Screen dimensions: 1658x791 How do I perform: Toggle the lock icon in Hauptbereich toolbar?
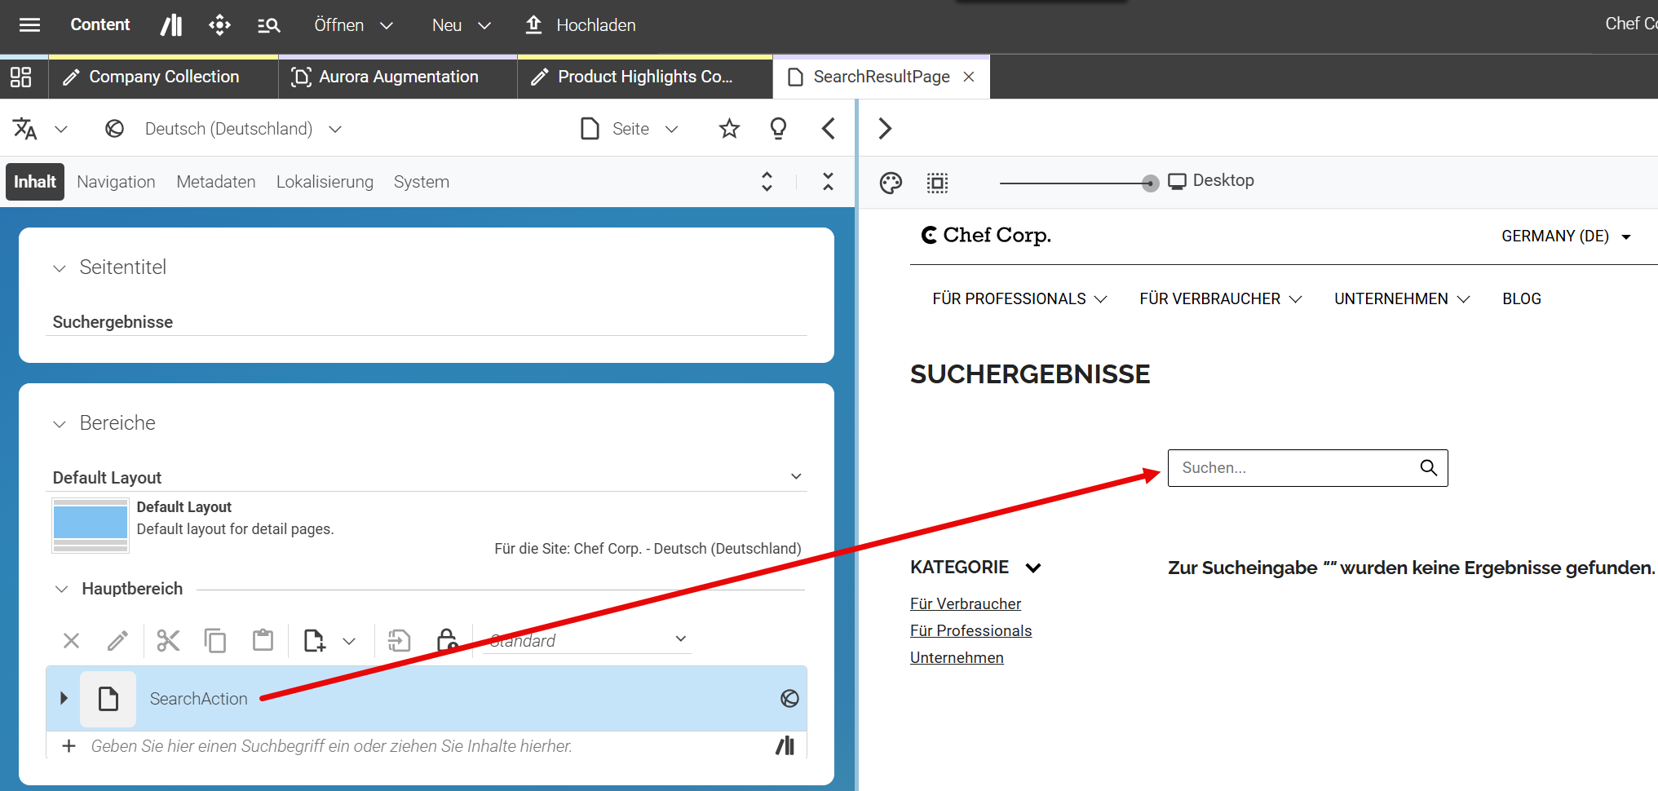(447, 640)
